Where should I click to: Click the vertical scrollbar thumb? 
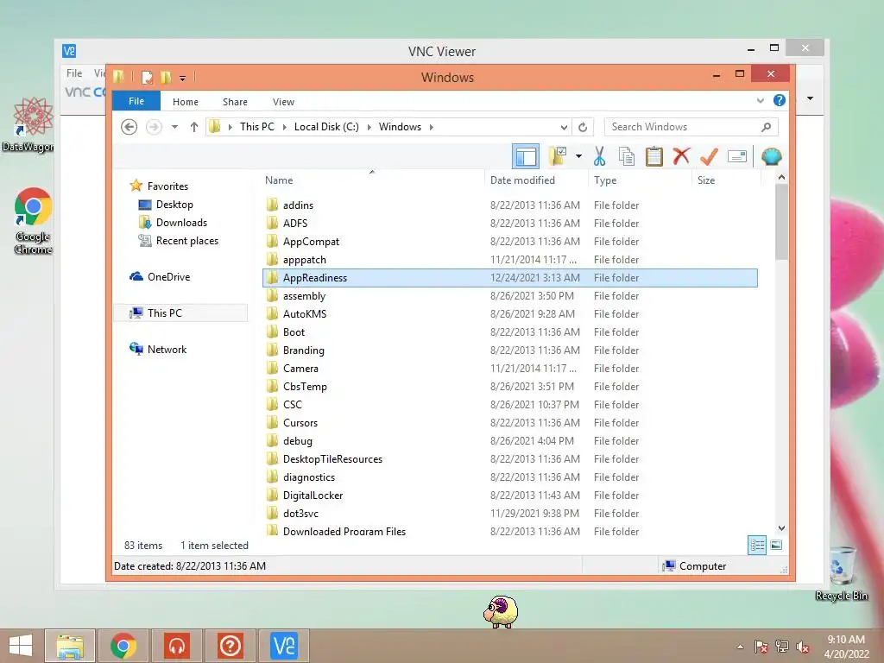(781, 222)
